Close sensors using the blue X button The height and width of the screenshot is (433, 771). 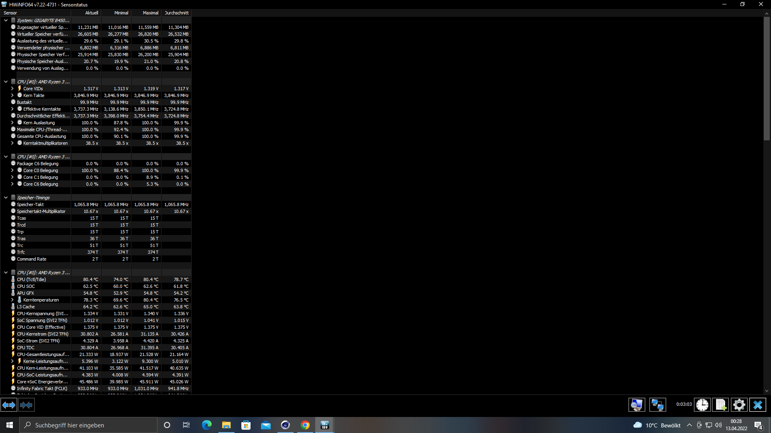click(x=758, y=405)
